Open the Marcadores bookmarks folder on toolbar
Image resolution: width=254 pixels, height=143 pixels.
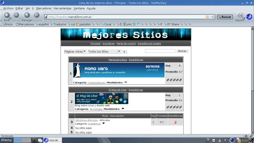pos(25,24)
